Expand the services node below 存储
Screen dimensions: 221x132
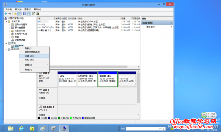6,49
